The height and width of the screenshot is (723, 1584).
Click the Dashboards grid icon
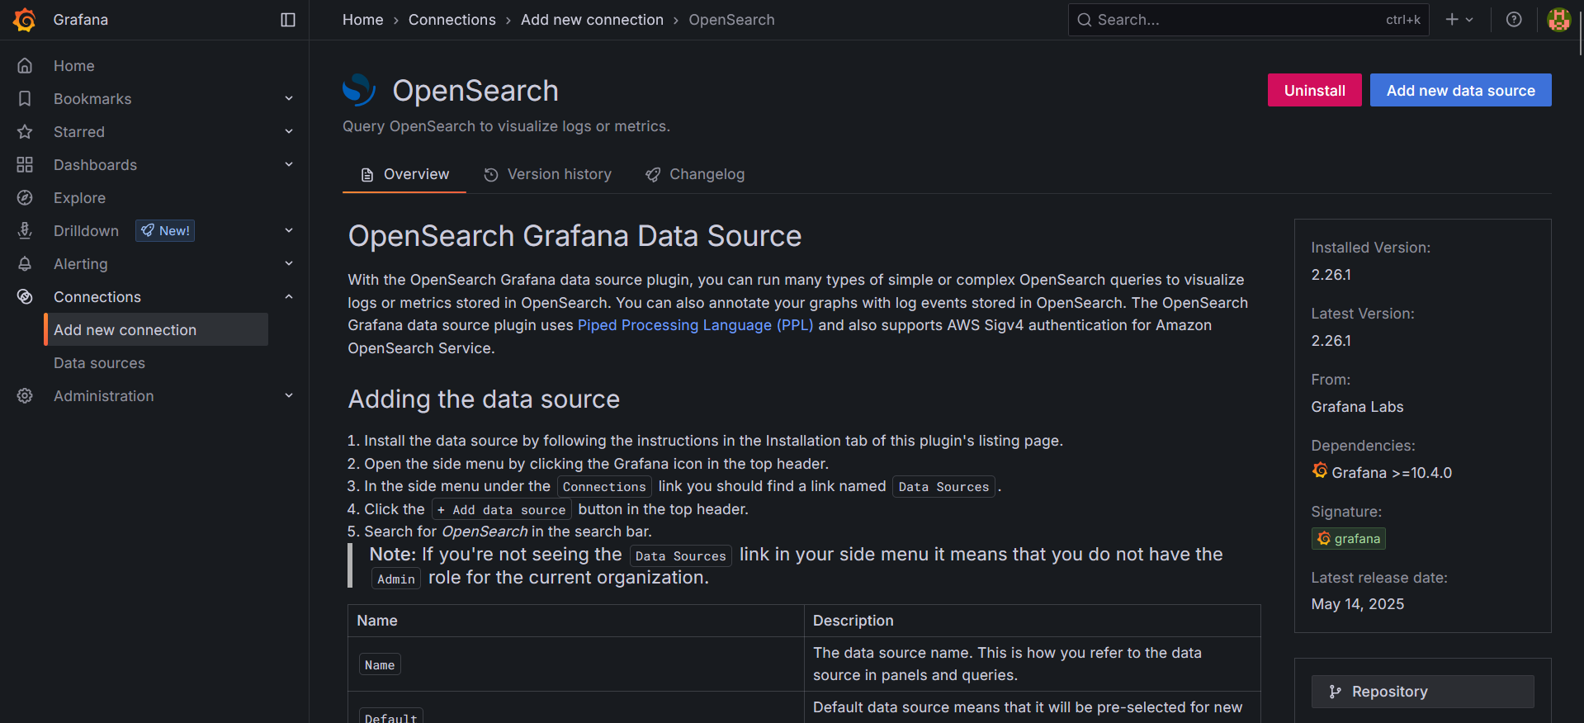click(x=25, y=165)
